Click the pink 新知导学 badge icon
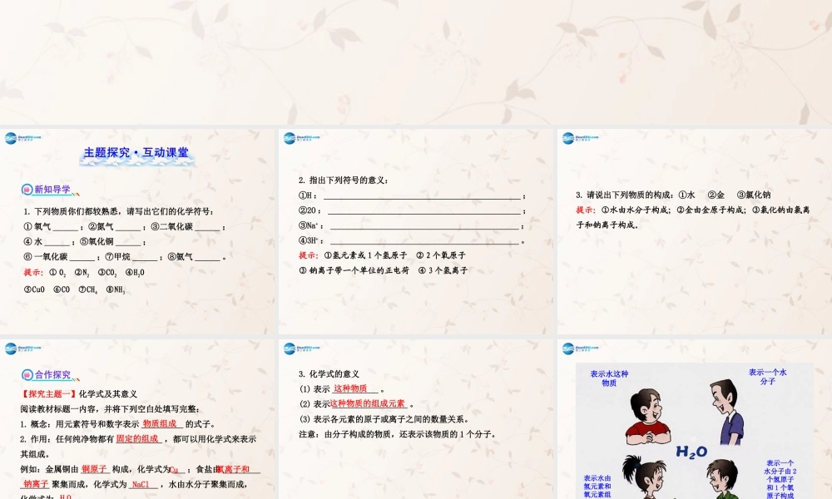Image resolution: width=832 pixels, height=499 pixels. (27, 190)
